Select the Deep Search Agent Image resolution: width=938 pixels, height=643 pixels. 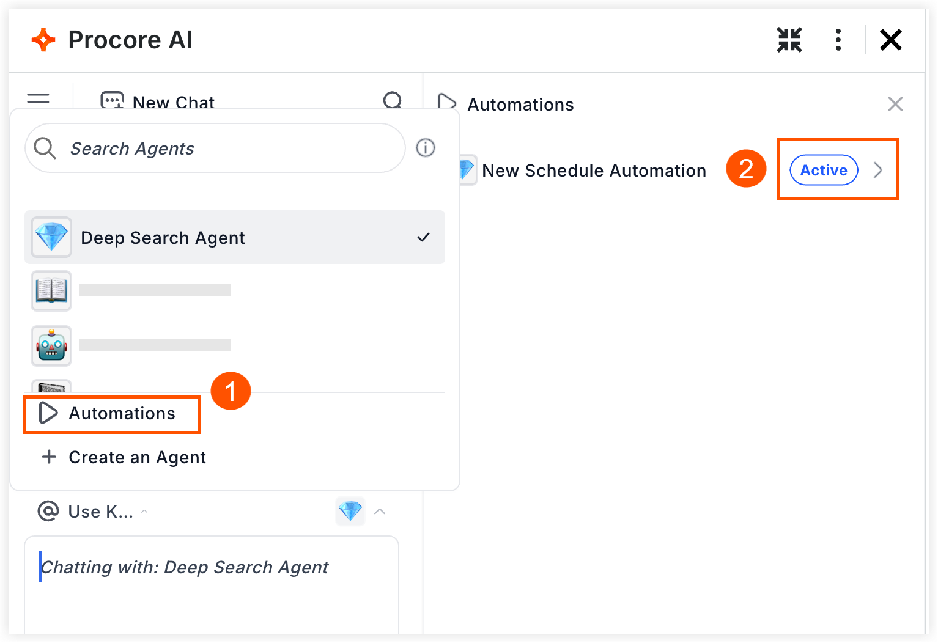235,237
